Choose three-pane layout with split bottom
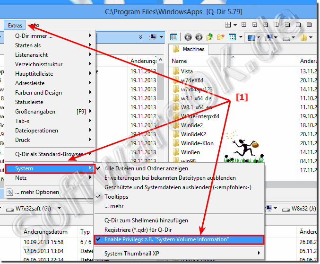Viewport: 320px width, 264px height. (x=255, y=25)
